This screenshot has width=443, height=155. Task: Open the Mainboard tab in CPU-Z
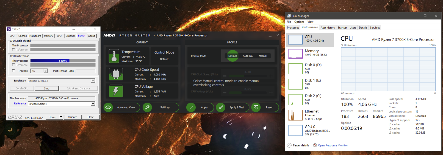(35, 36)
